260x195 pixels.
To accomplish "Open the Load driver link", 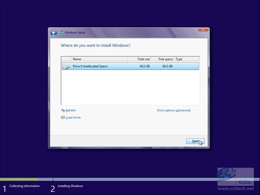I will [73, 117].
